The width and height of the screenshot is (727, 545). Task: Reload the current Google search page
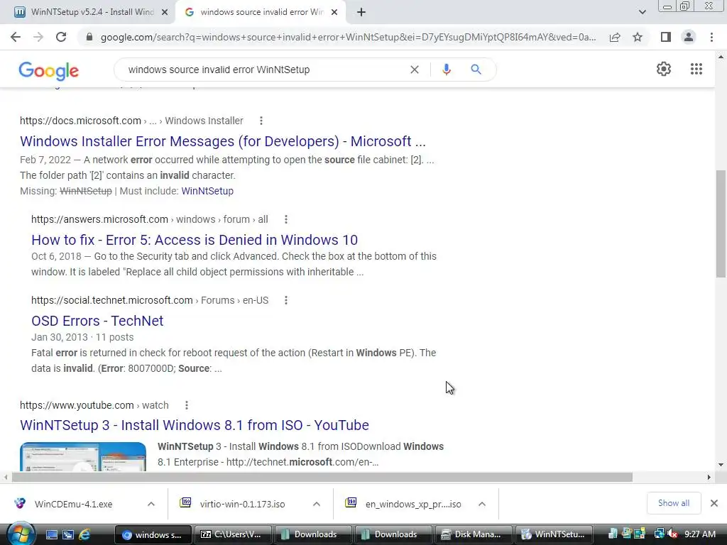click(61, 37)
